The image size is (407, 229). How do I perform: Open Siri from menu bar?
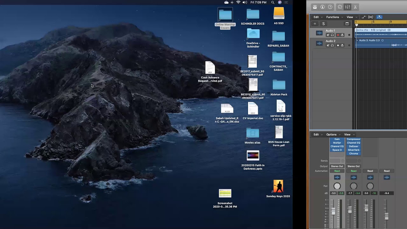(x=280, y=2)
